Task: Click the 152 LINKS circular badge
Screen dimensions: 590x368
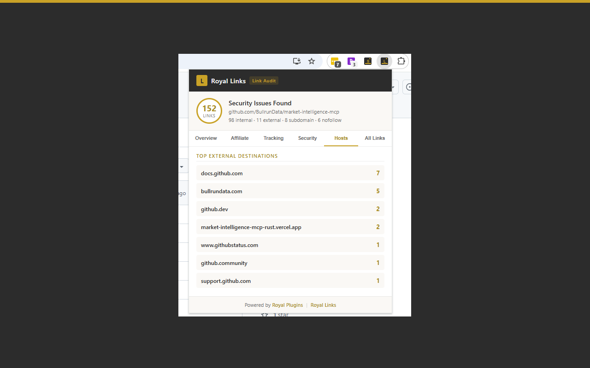Action: point(209,110)
